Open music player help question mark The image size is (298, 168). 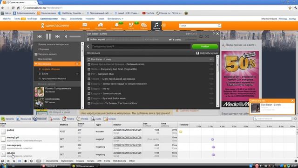214,34
